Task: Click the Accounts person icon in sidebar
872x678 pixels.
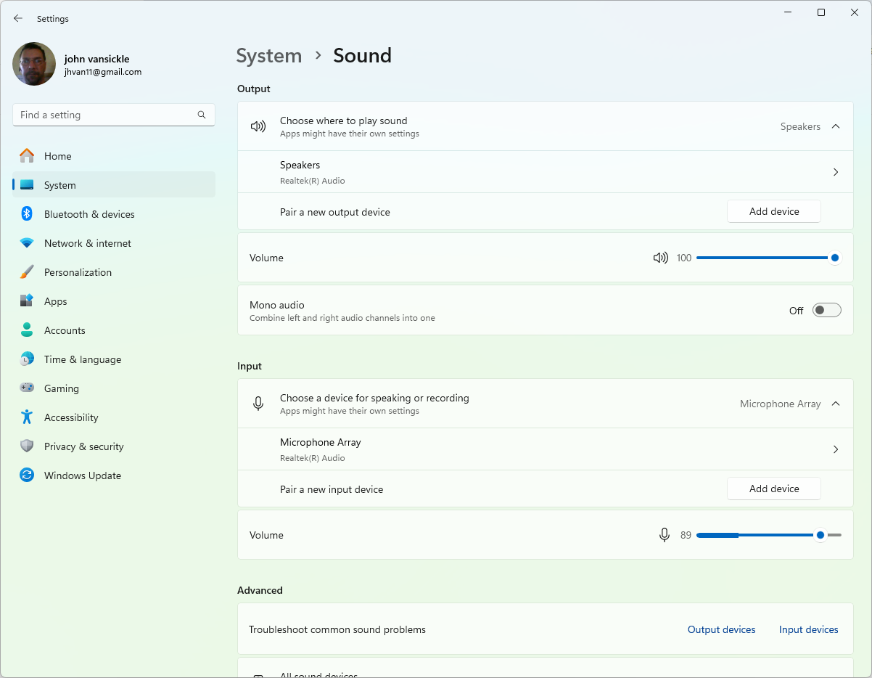Action: click(27, 330)
